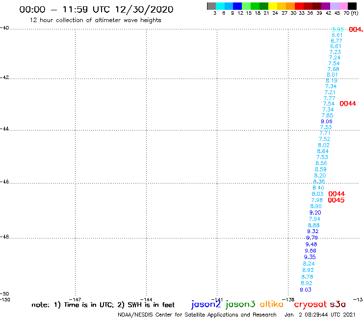The height and width of the screenshot is (319, 363).
Task: Click the wave height value 8.40
Action: pos(318,187)
